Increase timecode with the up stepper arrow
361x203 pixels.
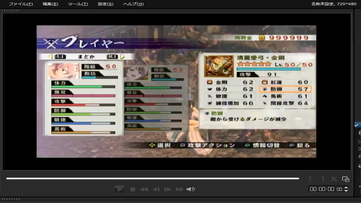coord(346,188)
